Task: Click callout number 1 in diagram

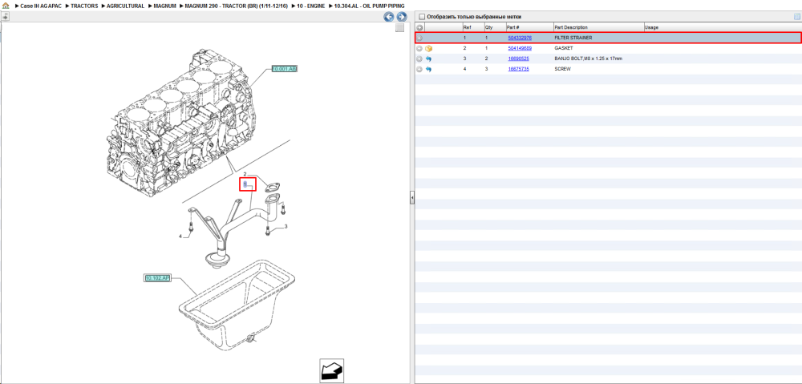Action: click(245, 184)
